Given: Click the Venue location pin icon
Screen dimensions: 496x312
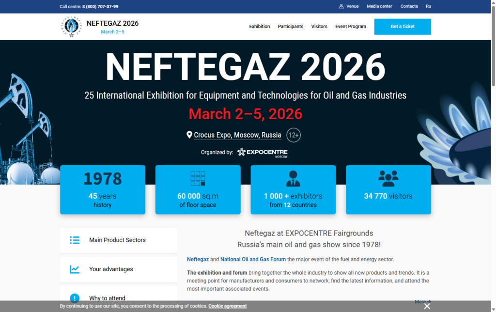Looking at the screenshot, I should click(x=341, y=6).
